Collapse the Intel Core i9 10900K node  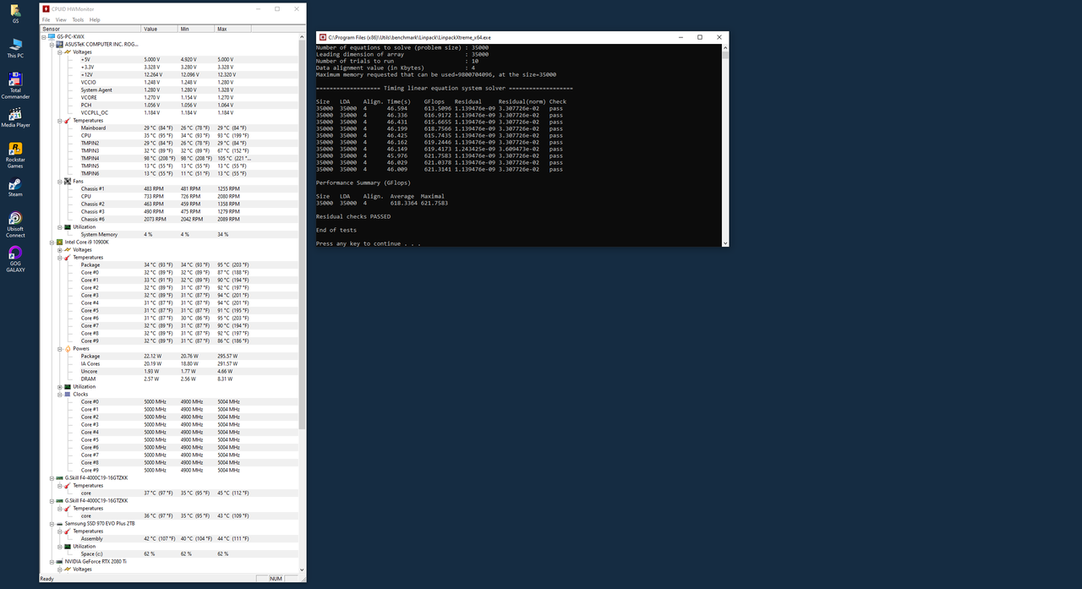tap(52, 242)
